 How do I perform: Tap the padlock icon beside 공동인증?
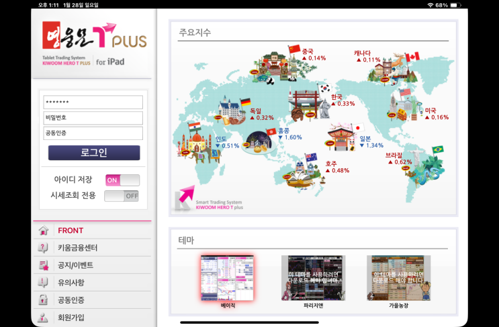[x=43, y=300]
